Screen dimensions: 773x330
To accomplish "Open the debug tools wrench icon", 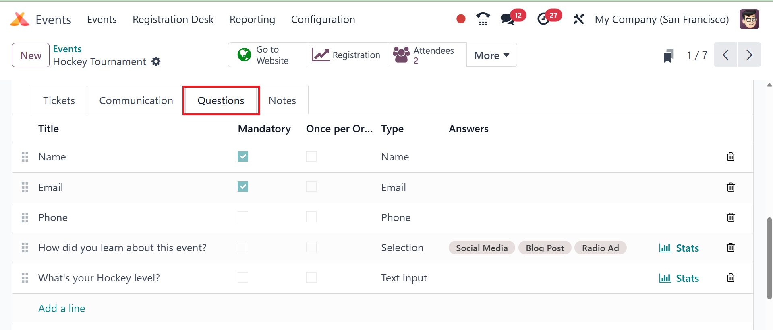I will (578, 19).
